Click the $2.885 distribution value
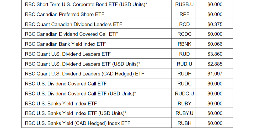262x128 pixels. click(215, 64)
